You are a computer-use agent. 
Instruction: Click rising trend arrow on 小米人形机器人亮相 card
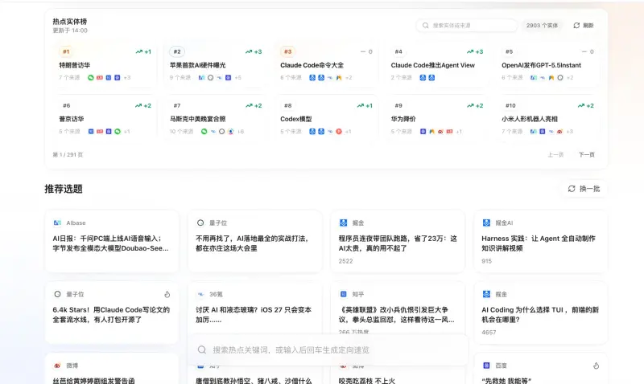[x=580, y=106]
